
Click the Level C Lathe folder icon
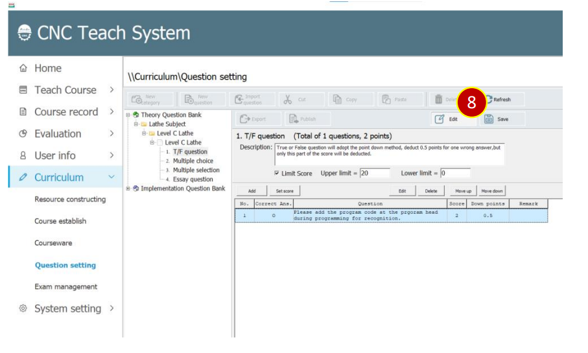(152, 133)
